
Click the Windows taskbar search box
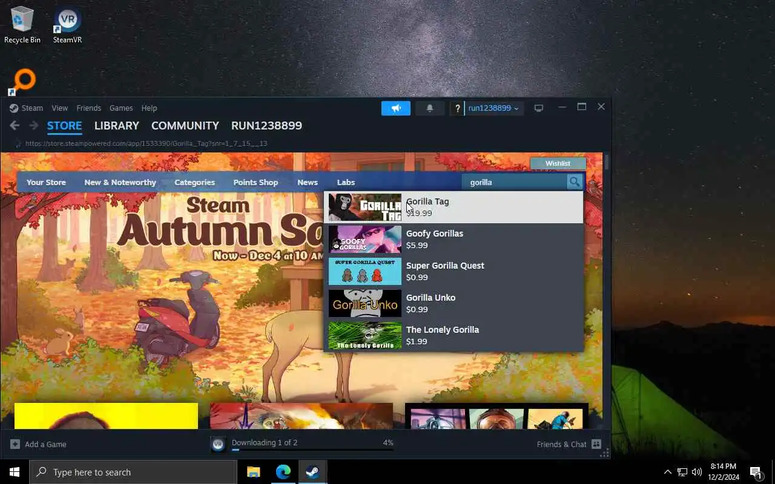click(133, 472)
